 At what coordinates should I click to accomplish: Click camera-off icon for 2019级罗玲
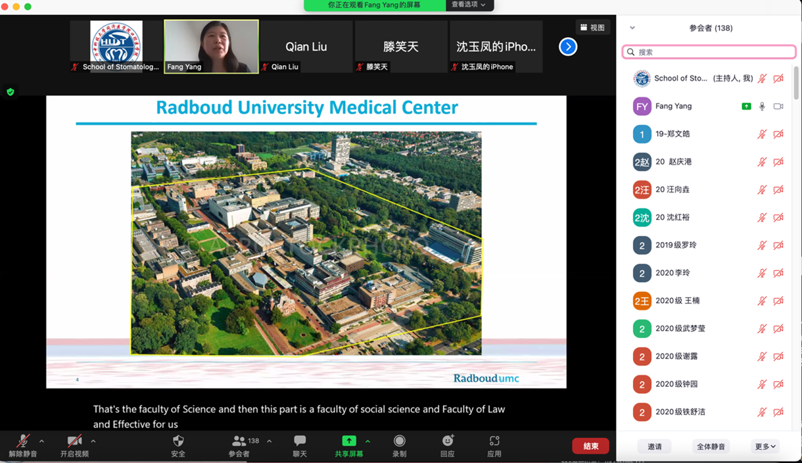pyautogui.click(x=778, y=245)
